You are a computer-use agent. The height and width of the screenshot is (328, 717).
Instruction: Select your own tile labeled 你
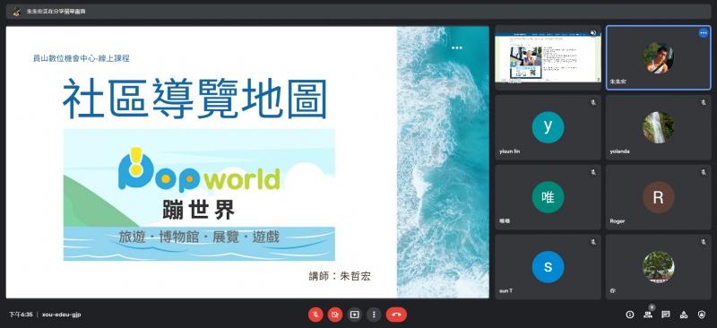point(659,267)
